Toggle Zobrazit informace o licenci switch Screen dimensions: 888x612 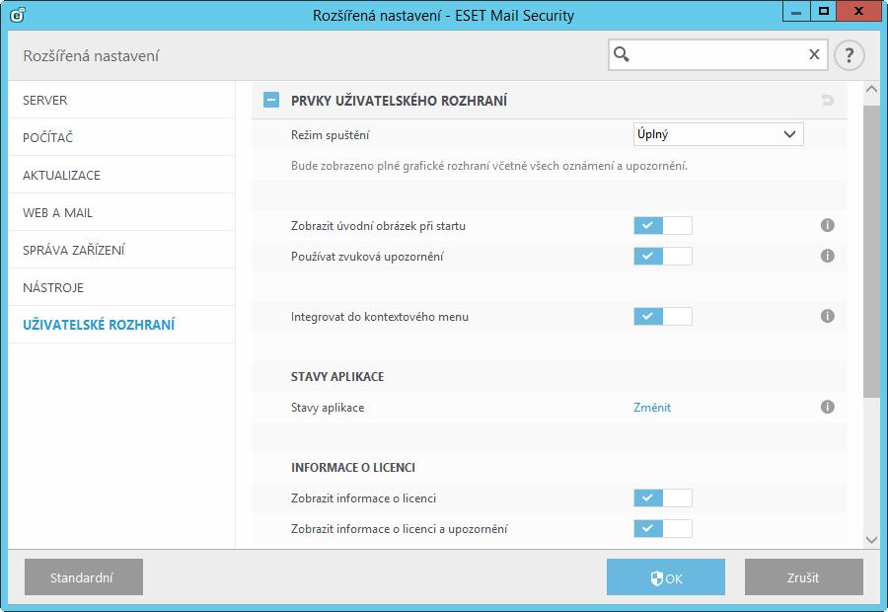[x=663, y=498]
